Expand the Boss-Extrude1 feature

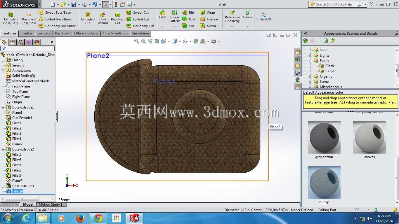point(3,107)
